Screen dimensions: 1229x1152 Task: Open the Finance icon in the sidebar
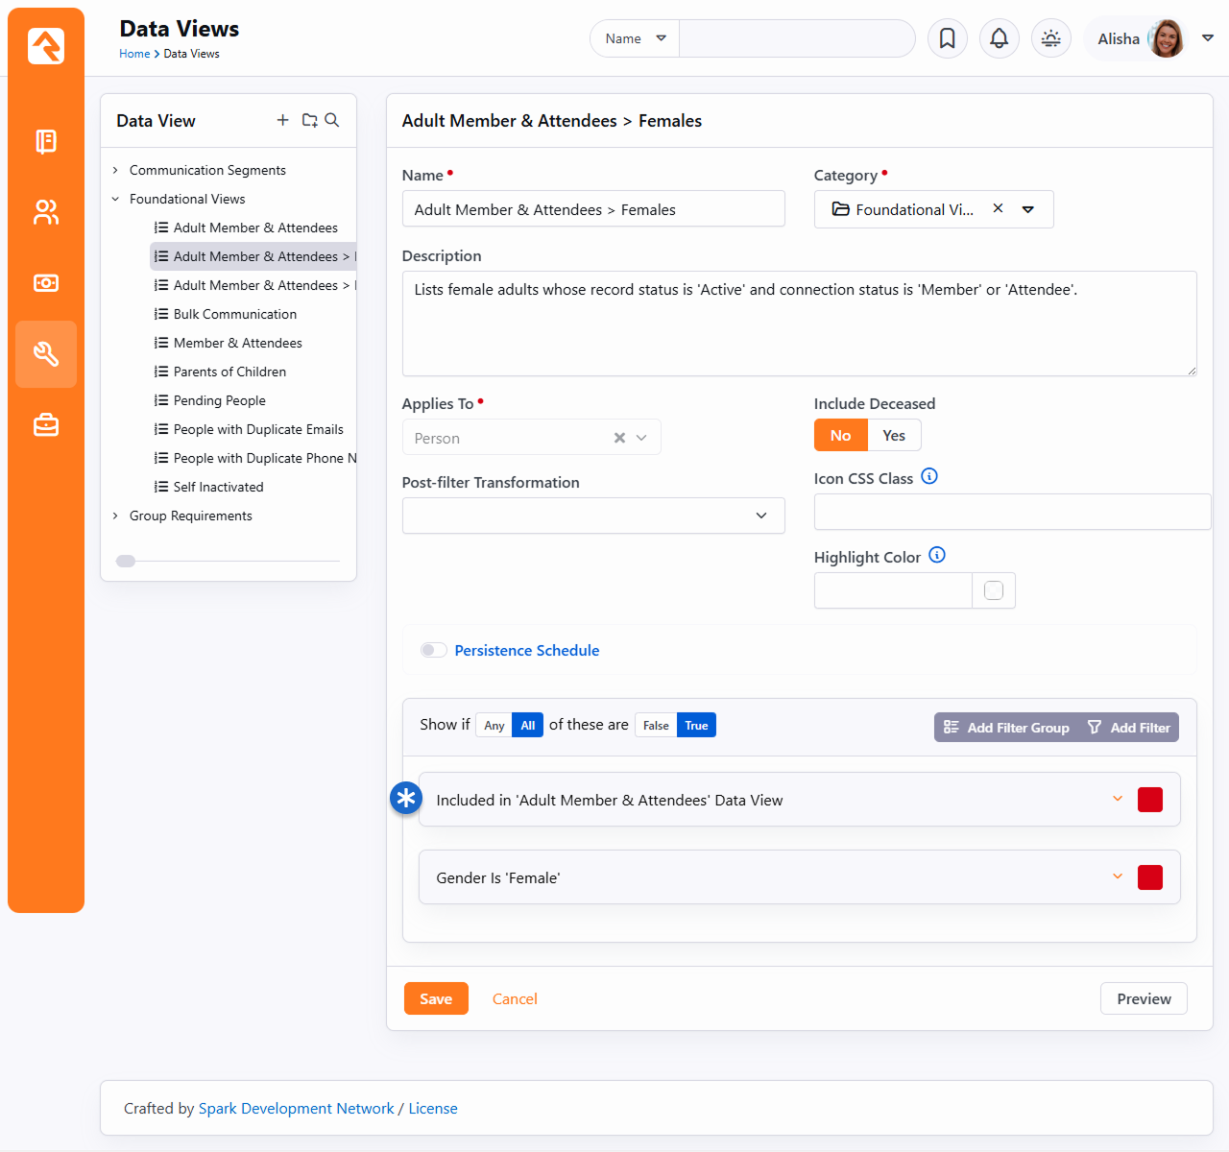(46, 283)
